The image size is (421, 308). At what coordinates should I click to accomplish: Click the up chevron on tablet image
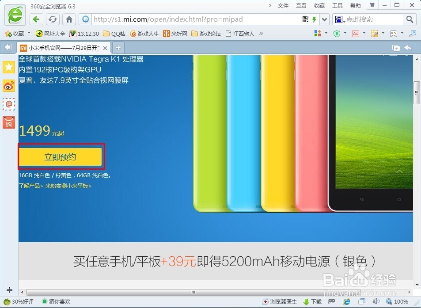399,171
